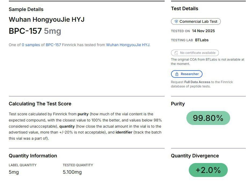Click the Quantity Information heading
Image resolution: width=246 pixels, height=196 pixels.
pos(33,156)
